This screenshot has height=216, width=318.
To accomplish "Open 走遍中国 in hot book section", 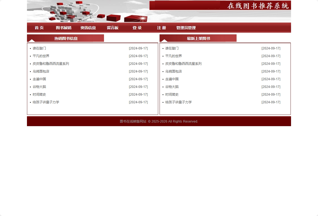I will click(39, 79).
